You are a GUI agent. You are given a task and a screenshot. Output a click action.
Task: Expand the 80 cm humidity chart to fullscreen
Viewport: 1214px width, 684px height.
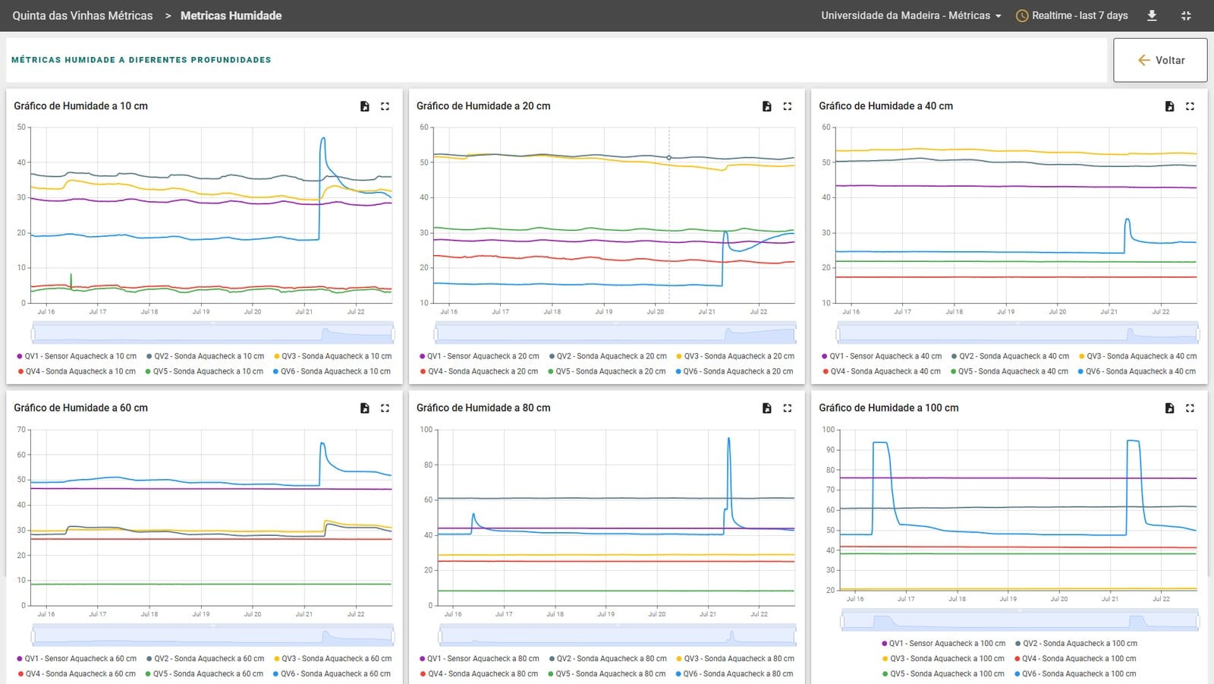click(x=788, y=408)
